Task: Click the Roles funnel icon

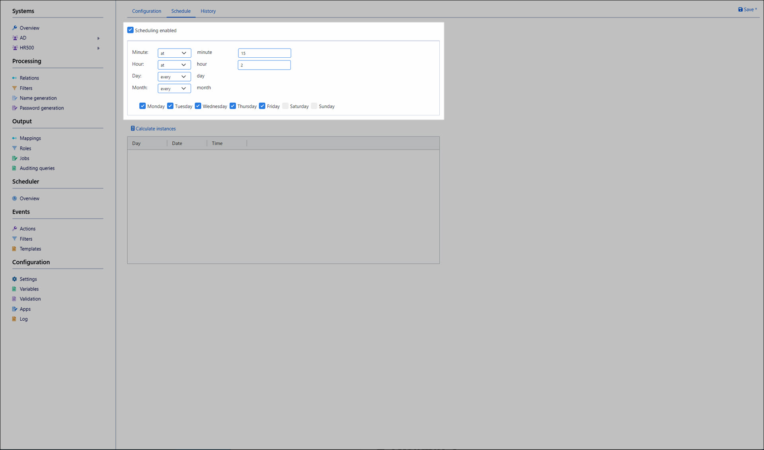Action: coord(15,148)
